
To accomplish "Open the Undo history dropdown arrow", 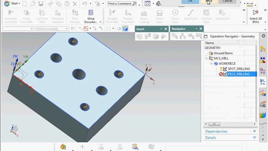I will coord(90,3).
